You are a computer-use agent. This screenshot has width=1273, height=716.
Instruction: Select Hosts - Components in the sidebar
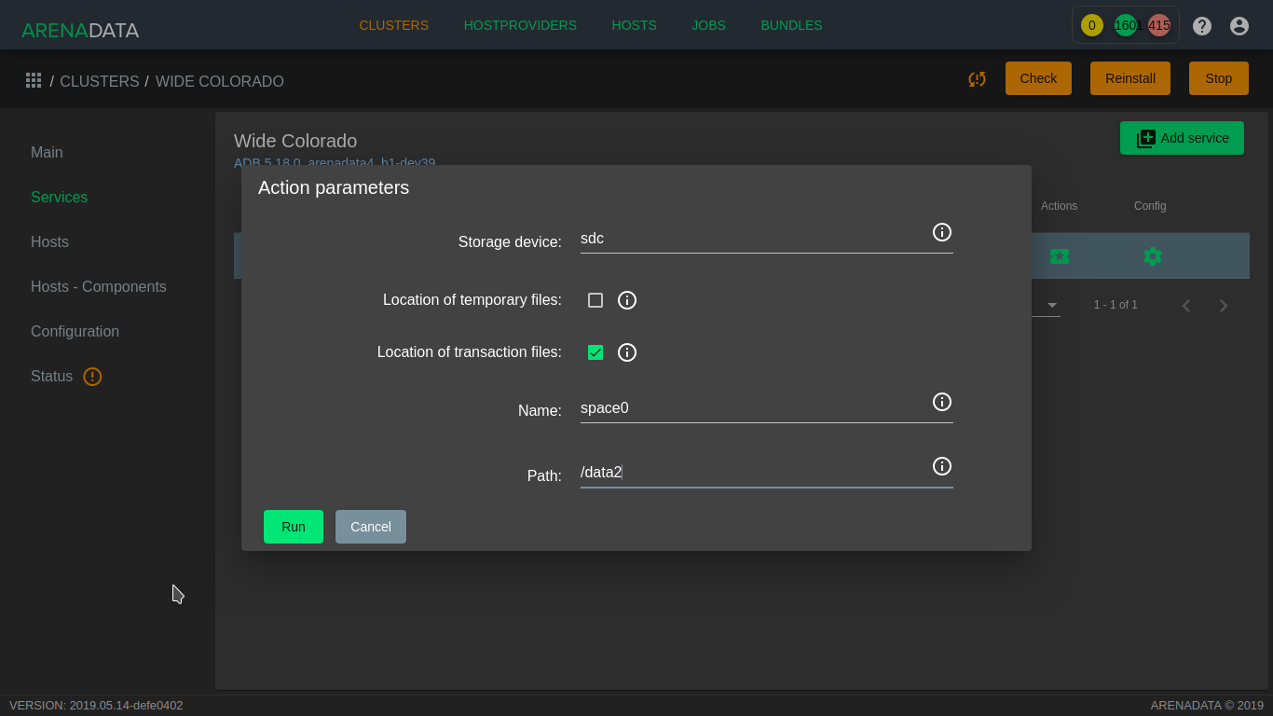click(x=99, y=287)
